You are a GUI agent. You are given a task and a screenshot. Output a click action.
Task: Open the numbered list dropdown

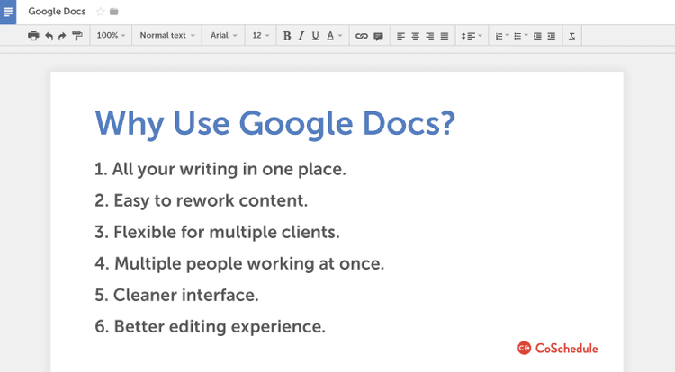click(x=502, y=36)
